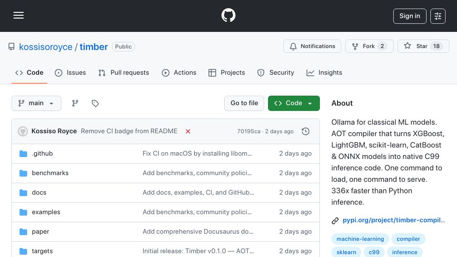Viewport: 457px width, 257px height.
Task: Open appearance settings sliders icon
Action: [x=438, y=16]
